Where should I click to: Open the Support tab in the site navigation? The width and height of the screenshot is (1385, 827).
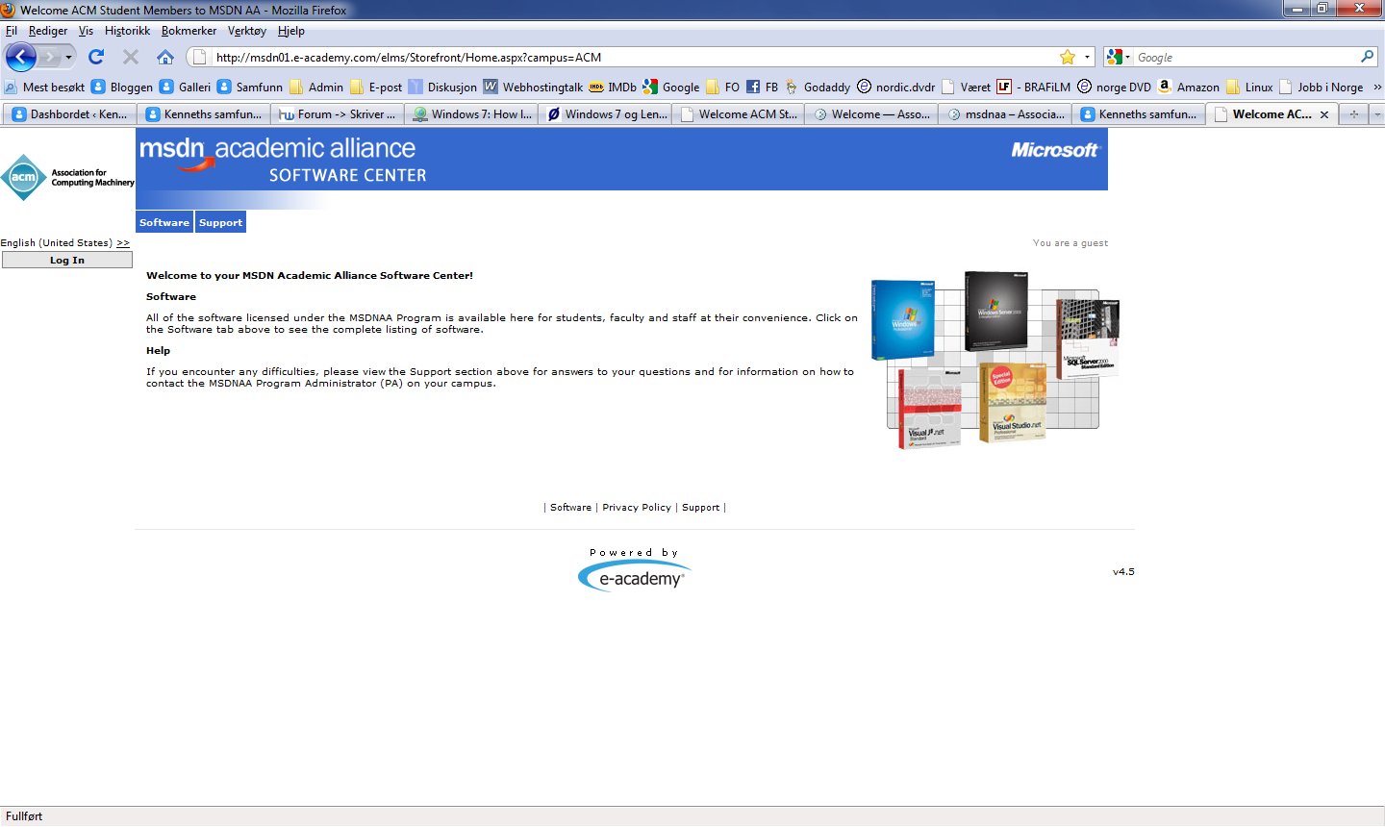click(x=220, y=222)
